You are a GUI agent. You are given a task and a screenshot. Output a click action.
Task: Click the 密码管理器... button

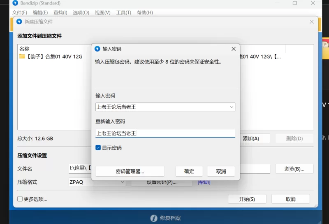tap(130, 171)
